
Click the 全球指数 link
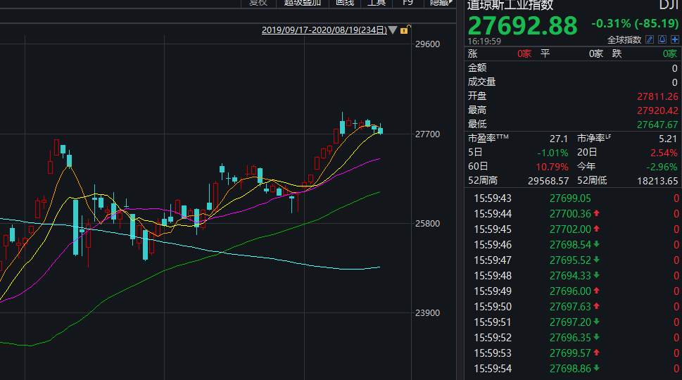624,39
